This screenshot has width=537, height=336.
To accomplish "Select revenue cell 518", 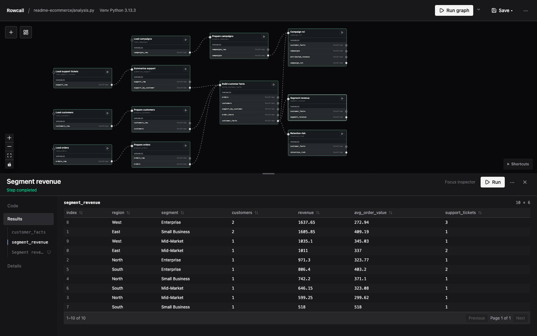I will point(302,307).
